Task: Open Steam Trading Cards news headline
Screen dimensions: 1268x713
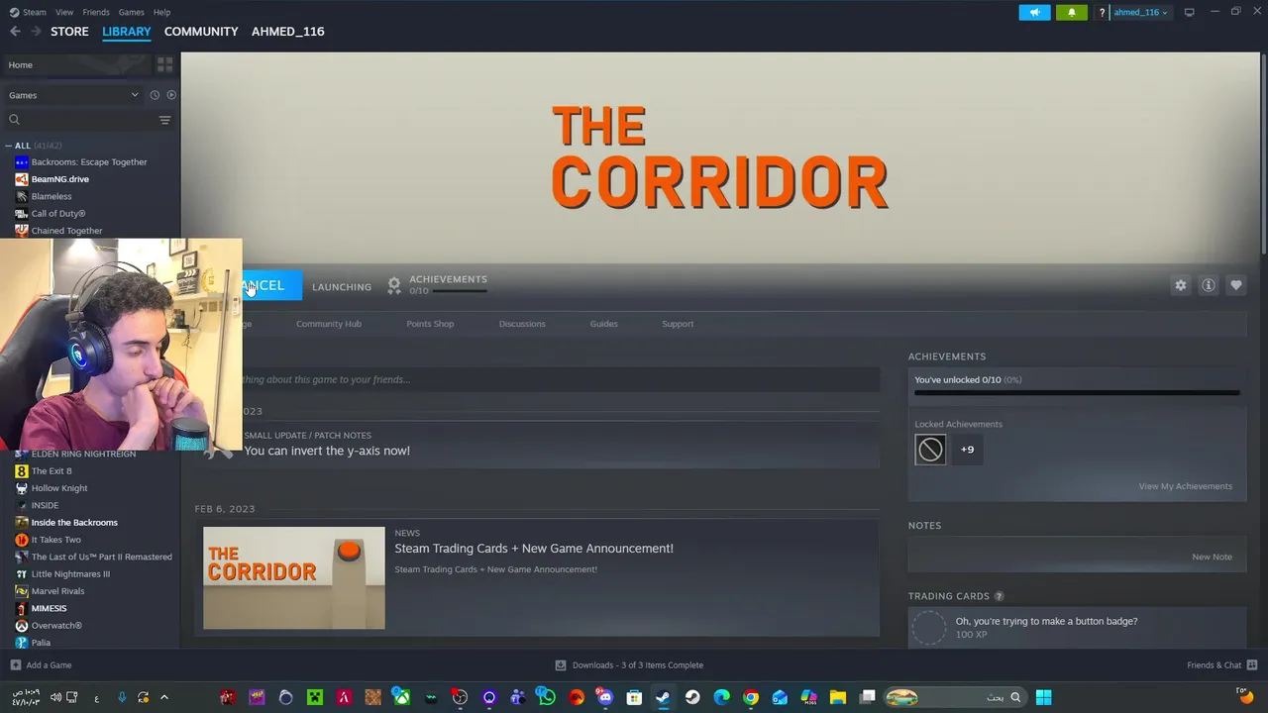Action: pyautogui.click(x=534, y=549)
